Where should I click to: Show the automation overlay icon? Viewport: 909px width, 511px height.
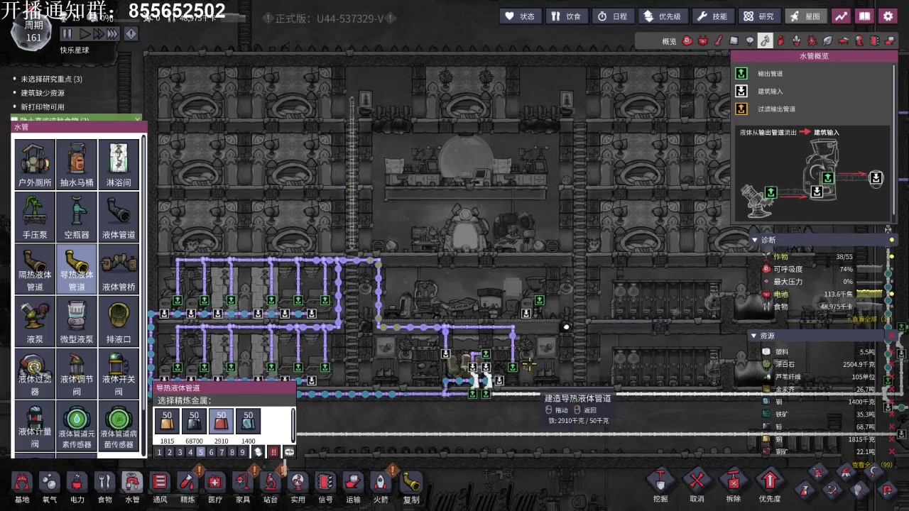[874, 41]
